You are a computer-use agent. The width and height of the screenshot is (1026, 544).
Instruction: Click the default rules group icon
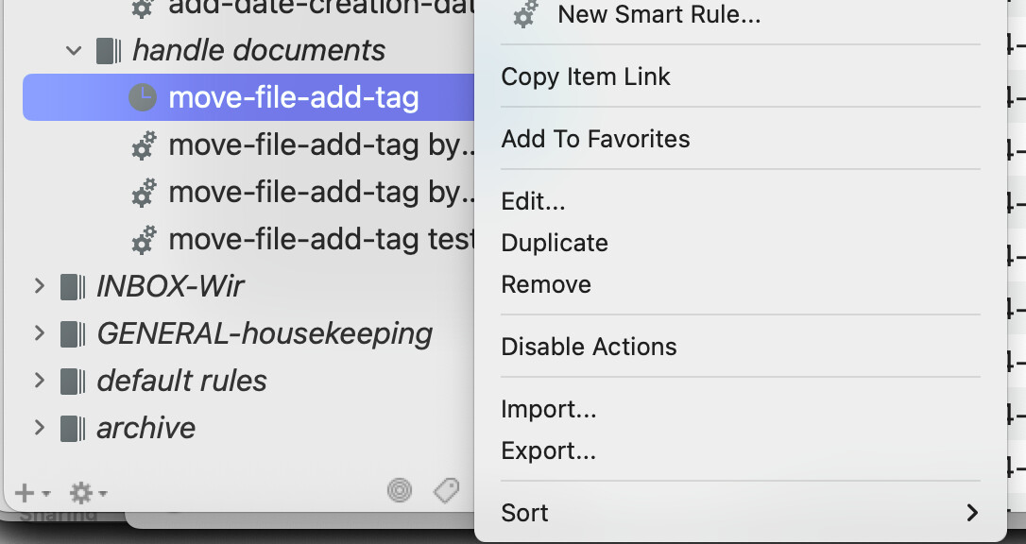click(73, 381)
